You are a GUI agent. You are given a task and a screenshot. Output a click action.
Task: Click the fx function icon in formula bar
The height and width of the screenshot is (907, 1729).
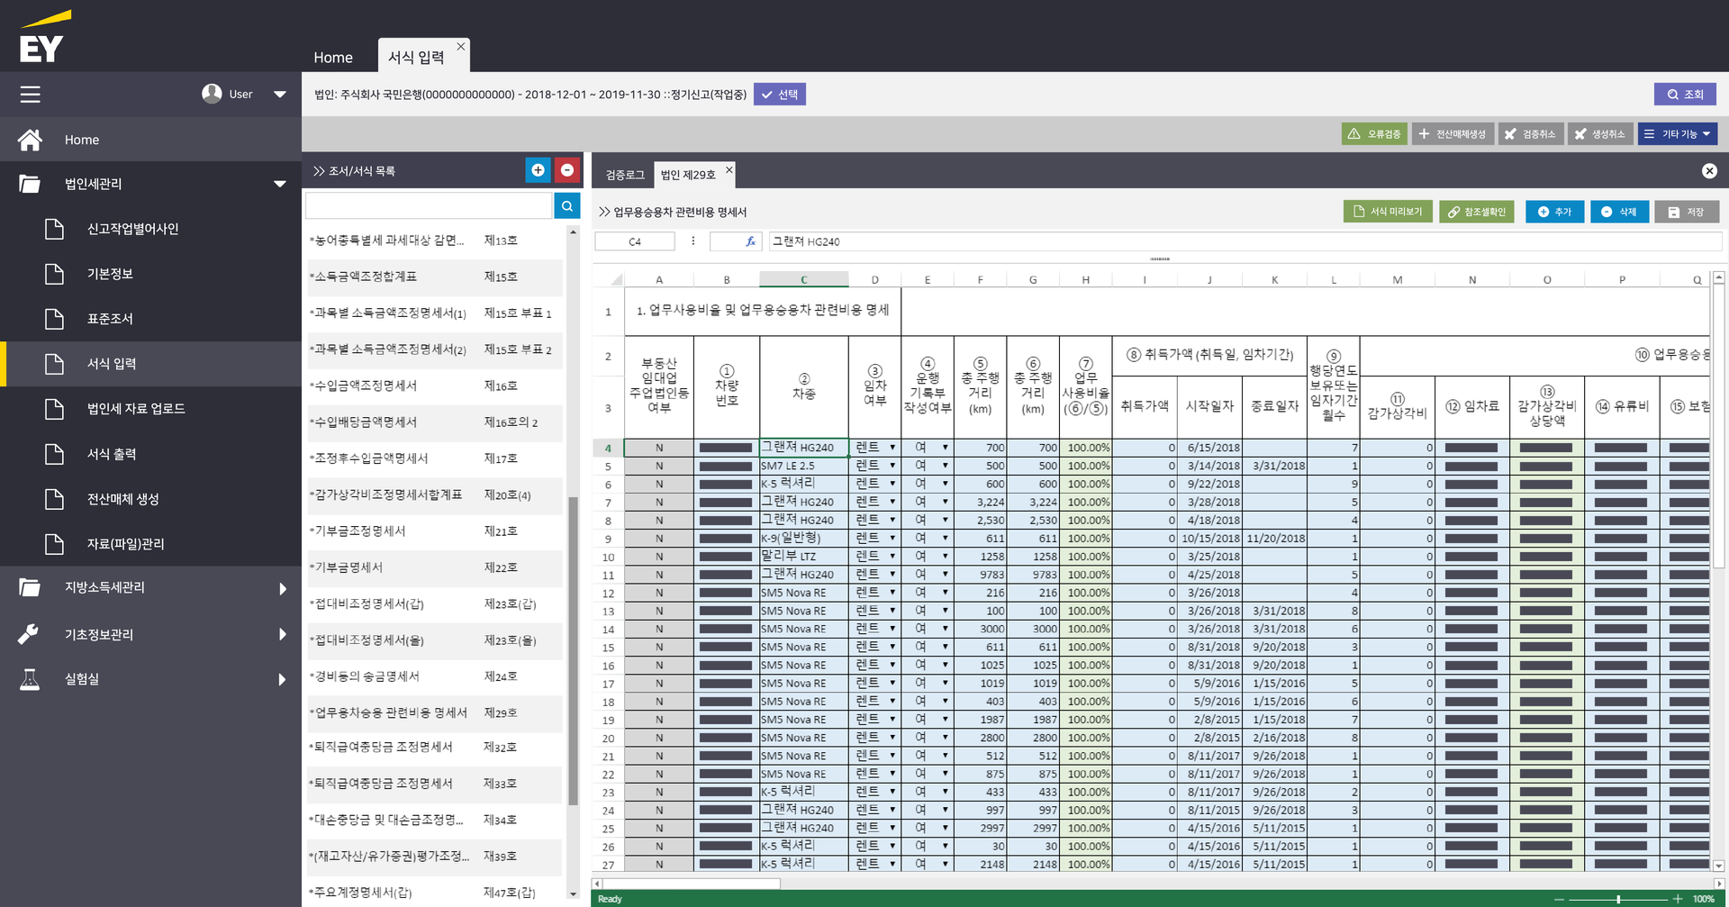point(750,241)
